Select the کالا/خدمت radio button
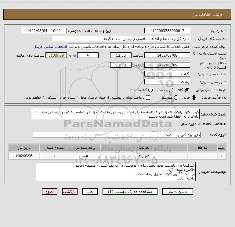This screenshot has height=227, width=235. click(x=150, y=90)
